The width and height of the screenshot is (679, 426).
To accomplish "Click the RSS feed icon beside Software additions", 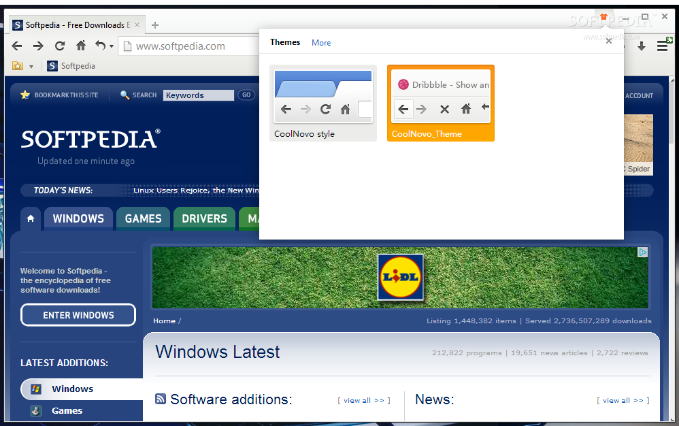I will [x=161, y=399].
